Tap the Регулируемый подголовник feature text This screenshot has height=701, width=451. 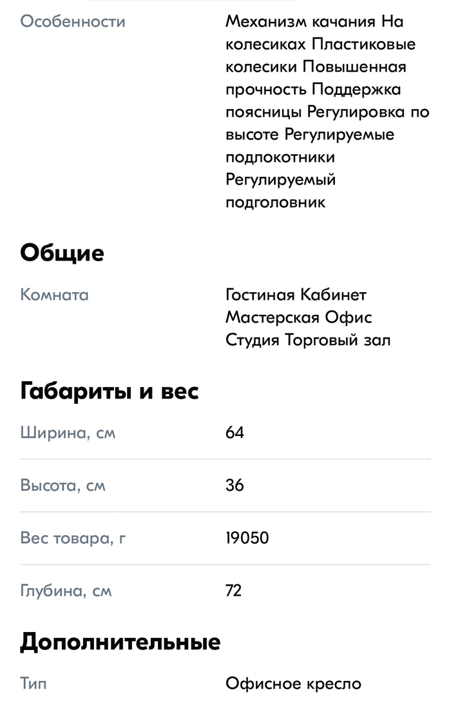281,190
